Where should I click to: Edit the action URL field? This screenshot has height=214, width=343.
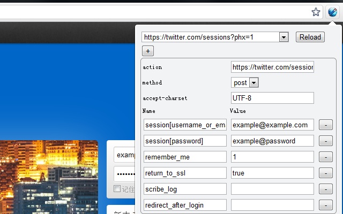click(x=272, y=67)
